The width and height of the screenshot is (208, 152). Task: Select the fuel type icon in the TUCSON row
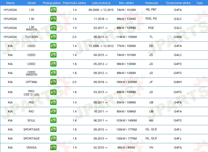click(x=53, y=37)
